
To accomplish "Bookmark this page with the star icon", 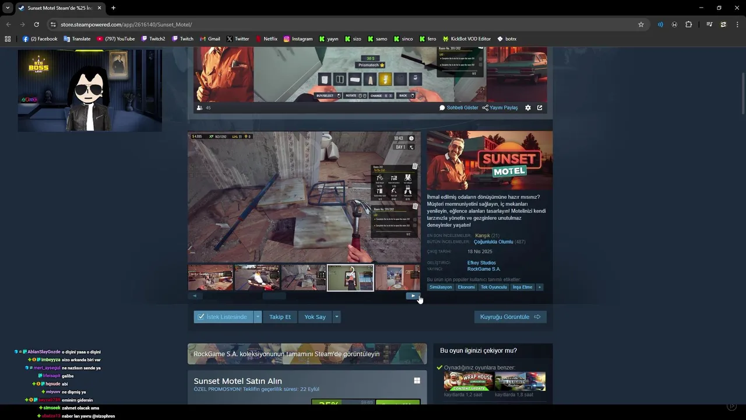I will (641, 24).
